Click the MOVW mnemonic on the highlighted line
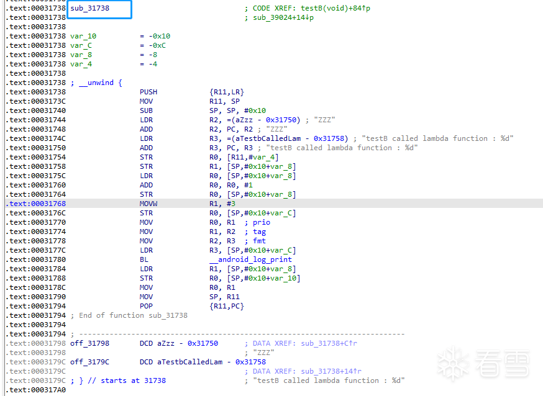Screen dimensions: 543x396 [x=148, y=204]
